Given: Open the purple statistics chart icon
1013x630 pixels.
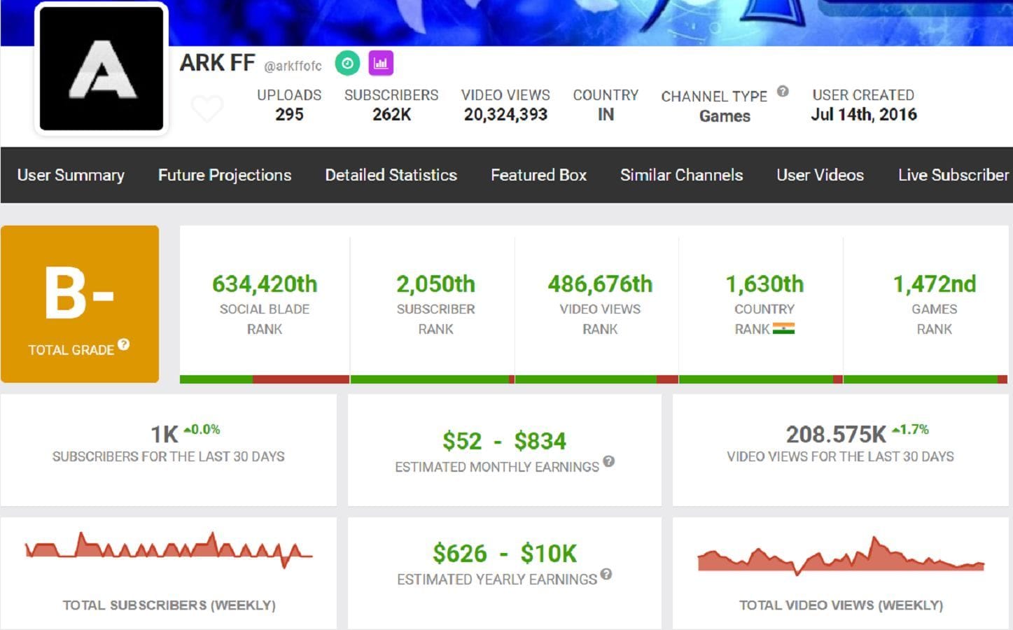Looking at the screenshot, I should 382,63.
